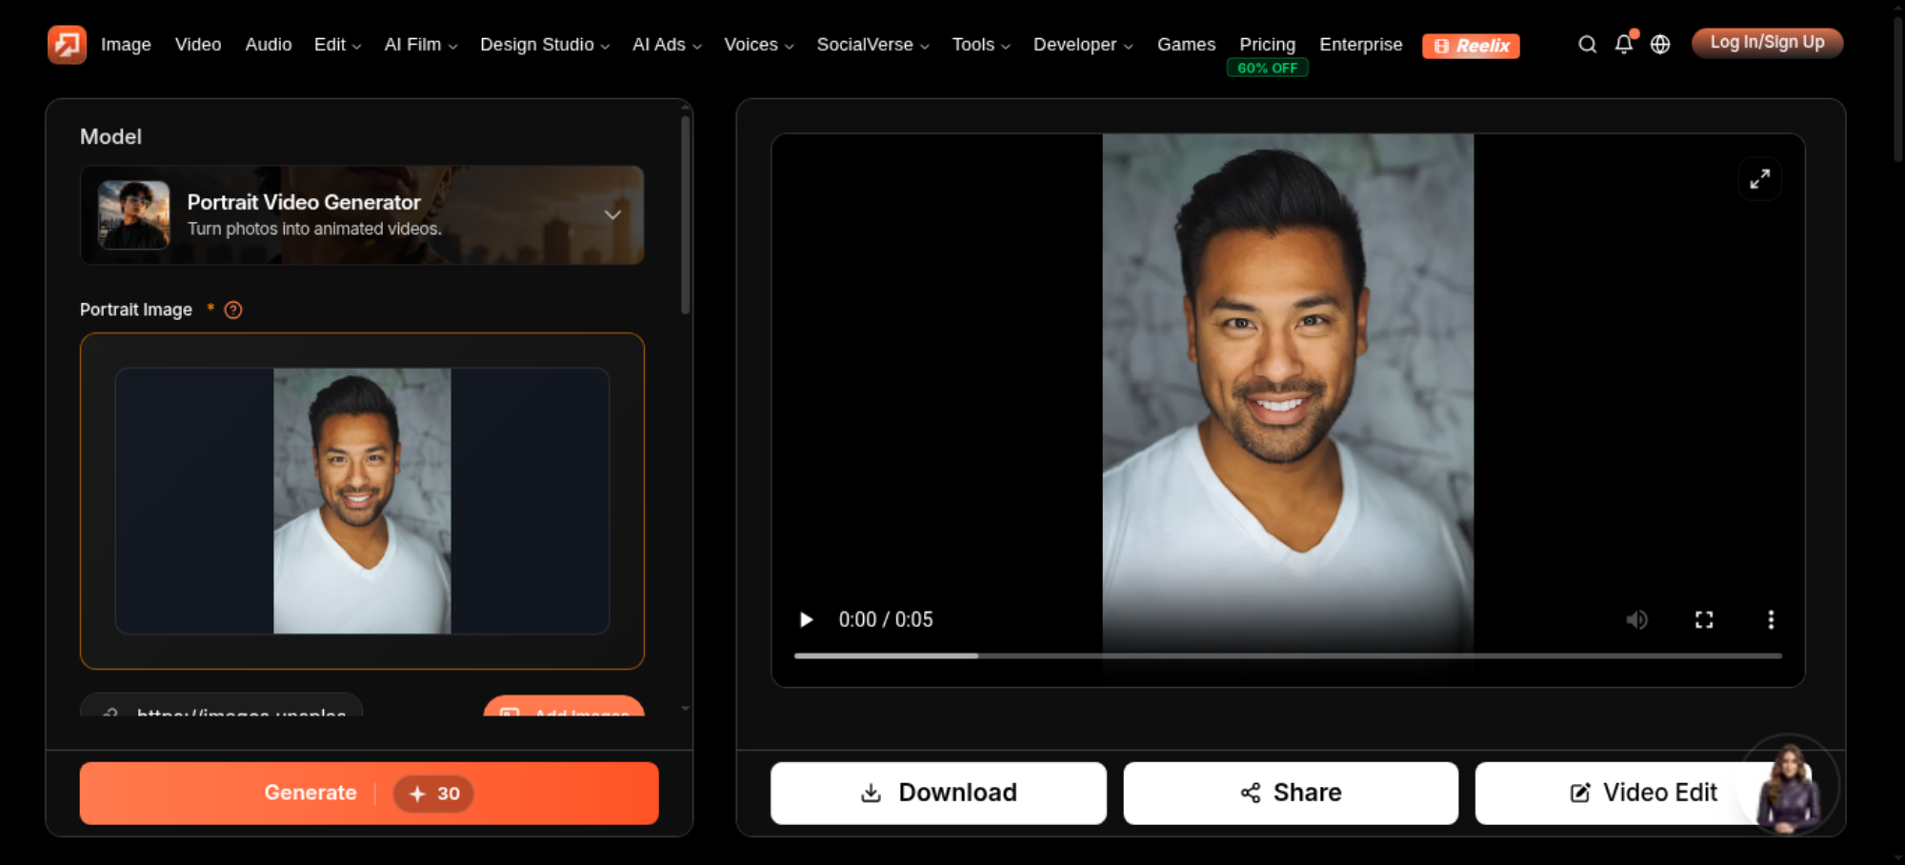
Task: Expand the Tools menu
Action: 981,45
